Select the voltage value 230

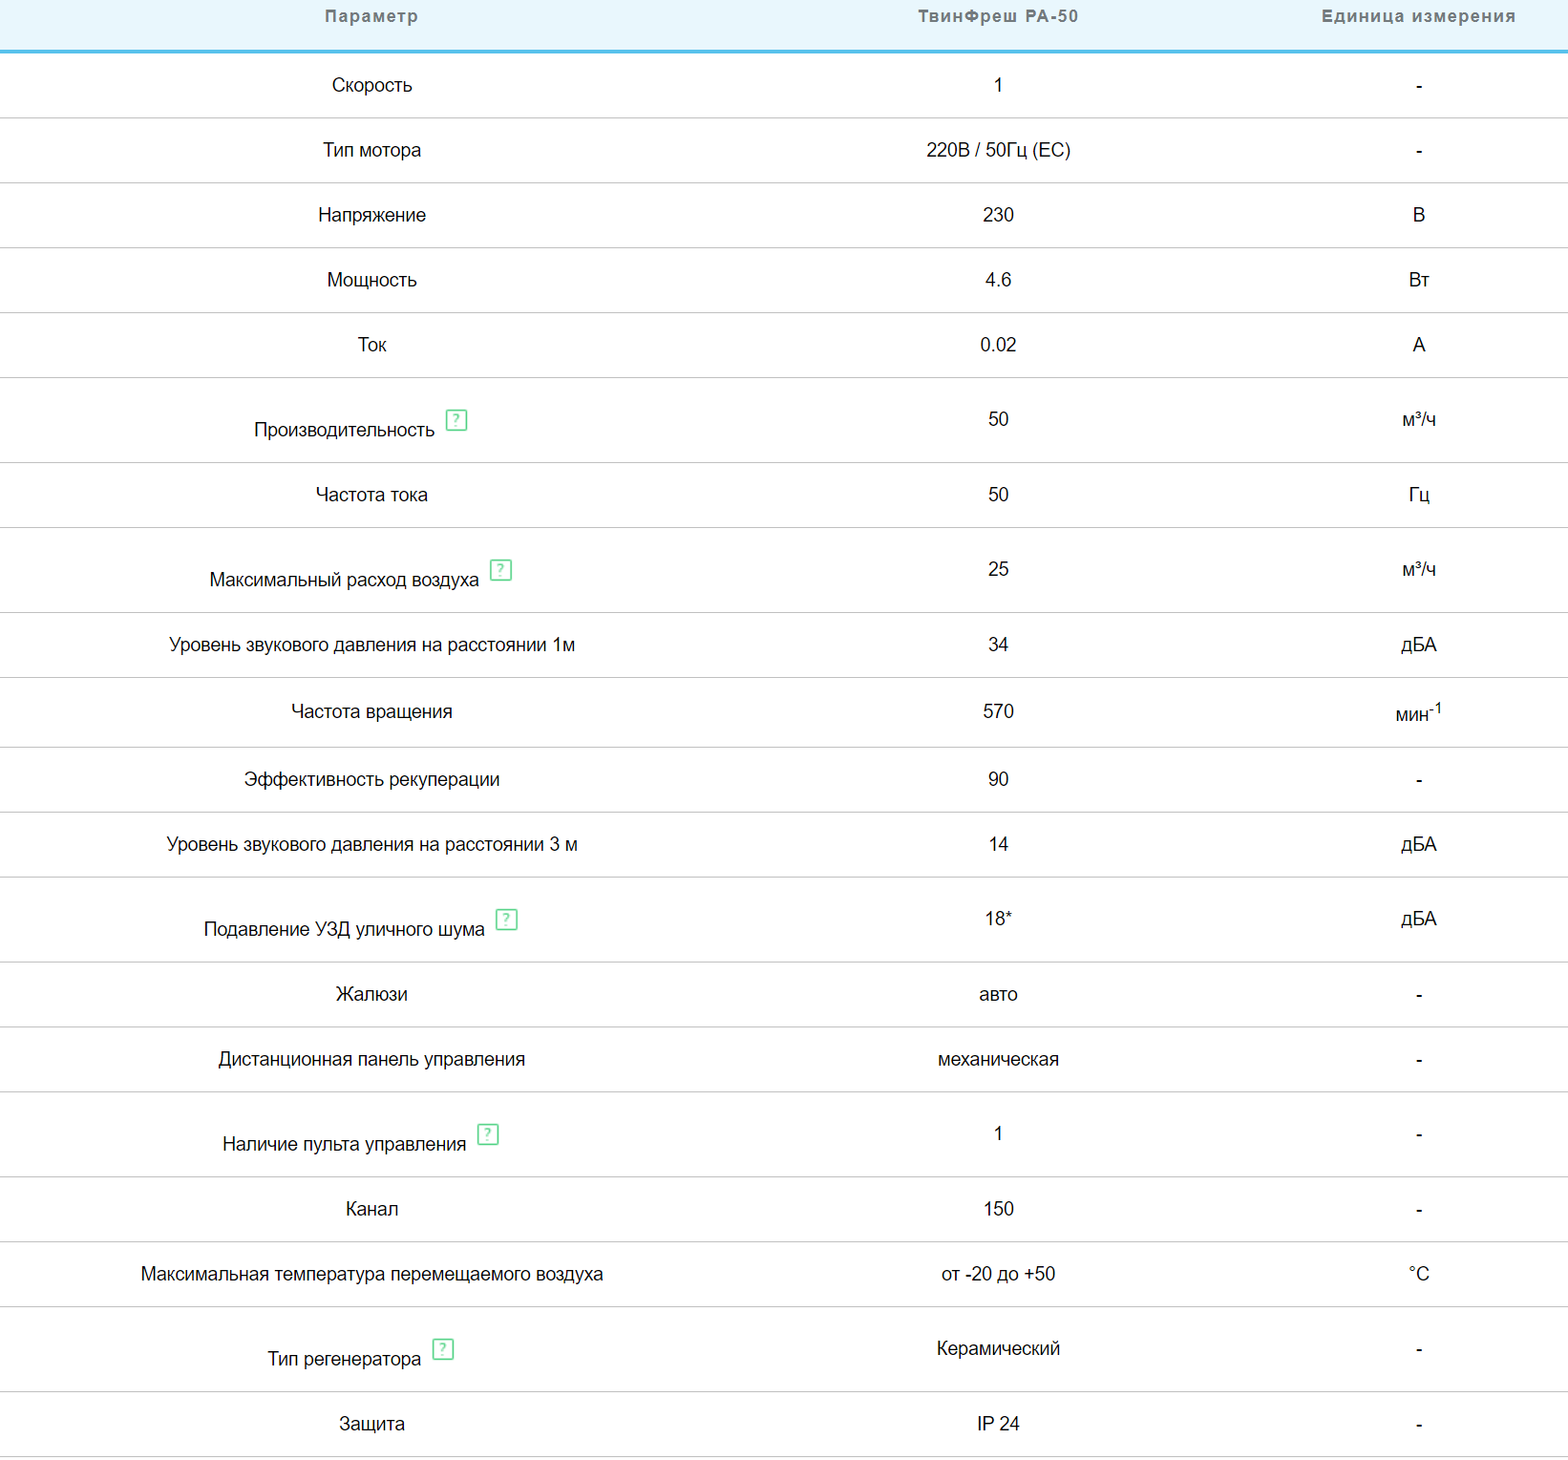[998, 215]
